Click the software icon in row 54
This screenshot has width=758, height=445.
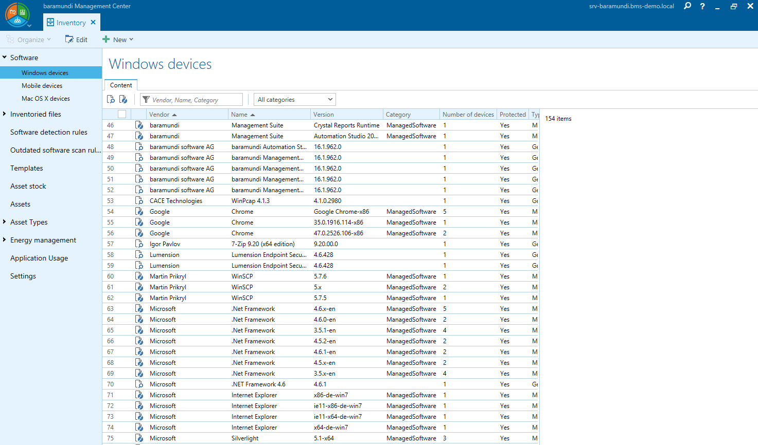(x=139, y=212)
